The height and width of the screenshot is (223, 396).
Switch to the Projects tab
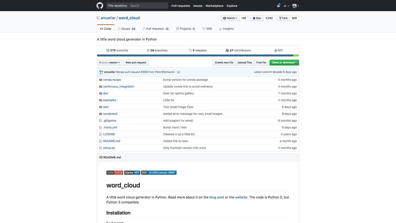click(x=186, y=29)
